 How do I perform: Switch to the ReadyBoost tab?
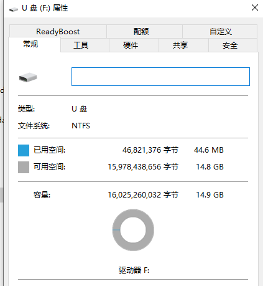click(58, 32)
